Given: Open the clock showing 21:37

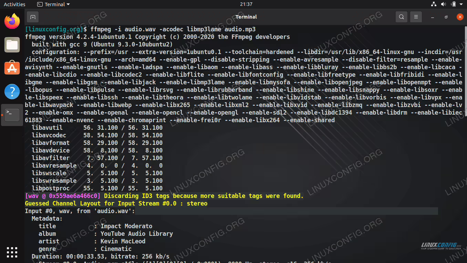Looking at the screenshot, I should click(246, 4).
